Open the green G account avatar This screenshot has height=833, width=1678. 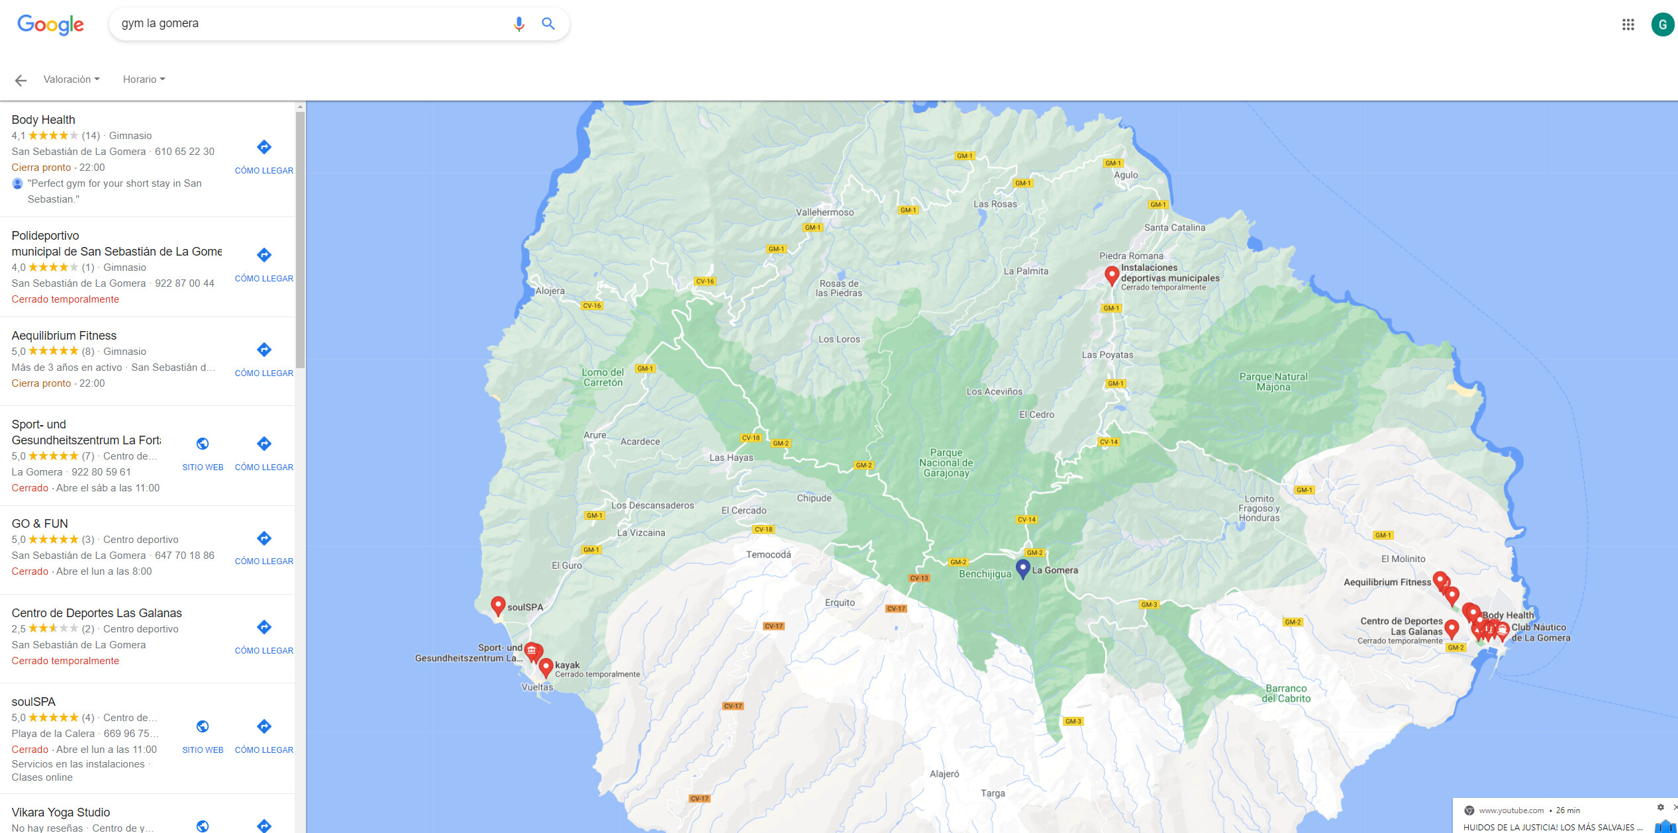click(x=1662, y=24)
